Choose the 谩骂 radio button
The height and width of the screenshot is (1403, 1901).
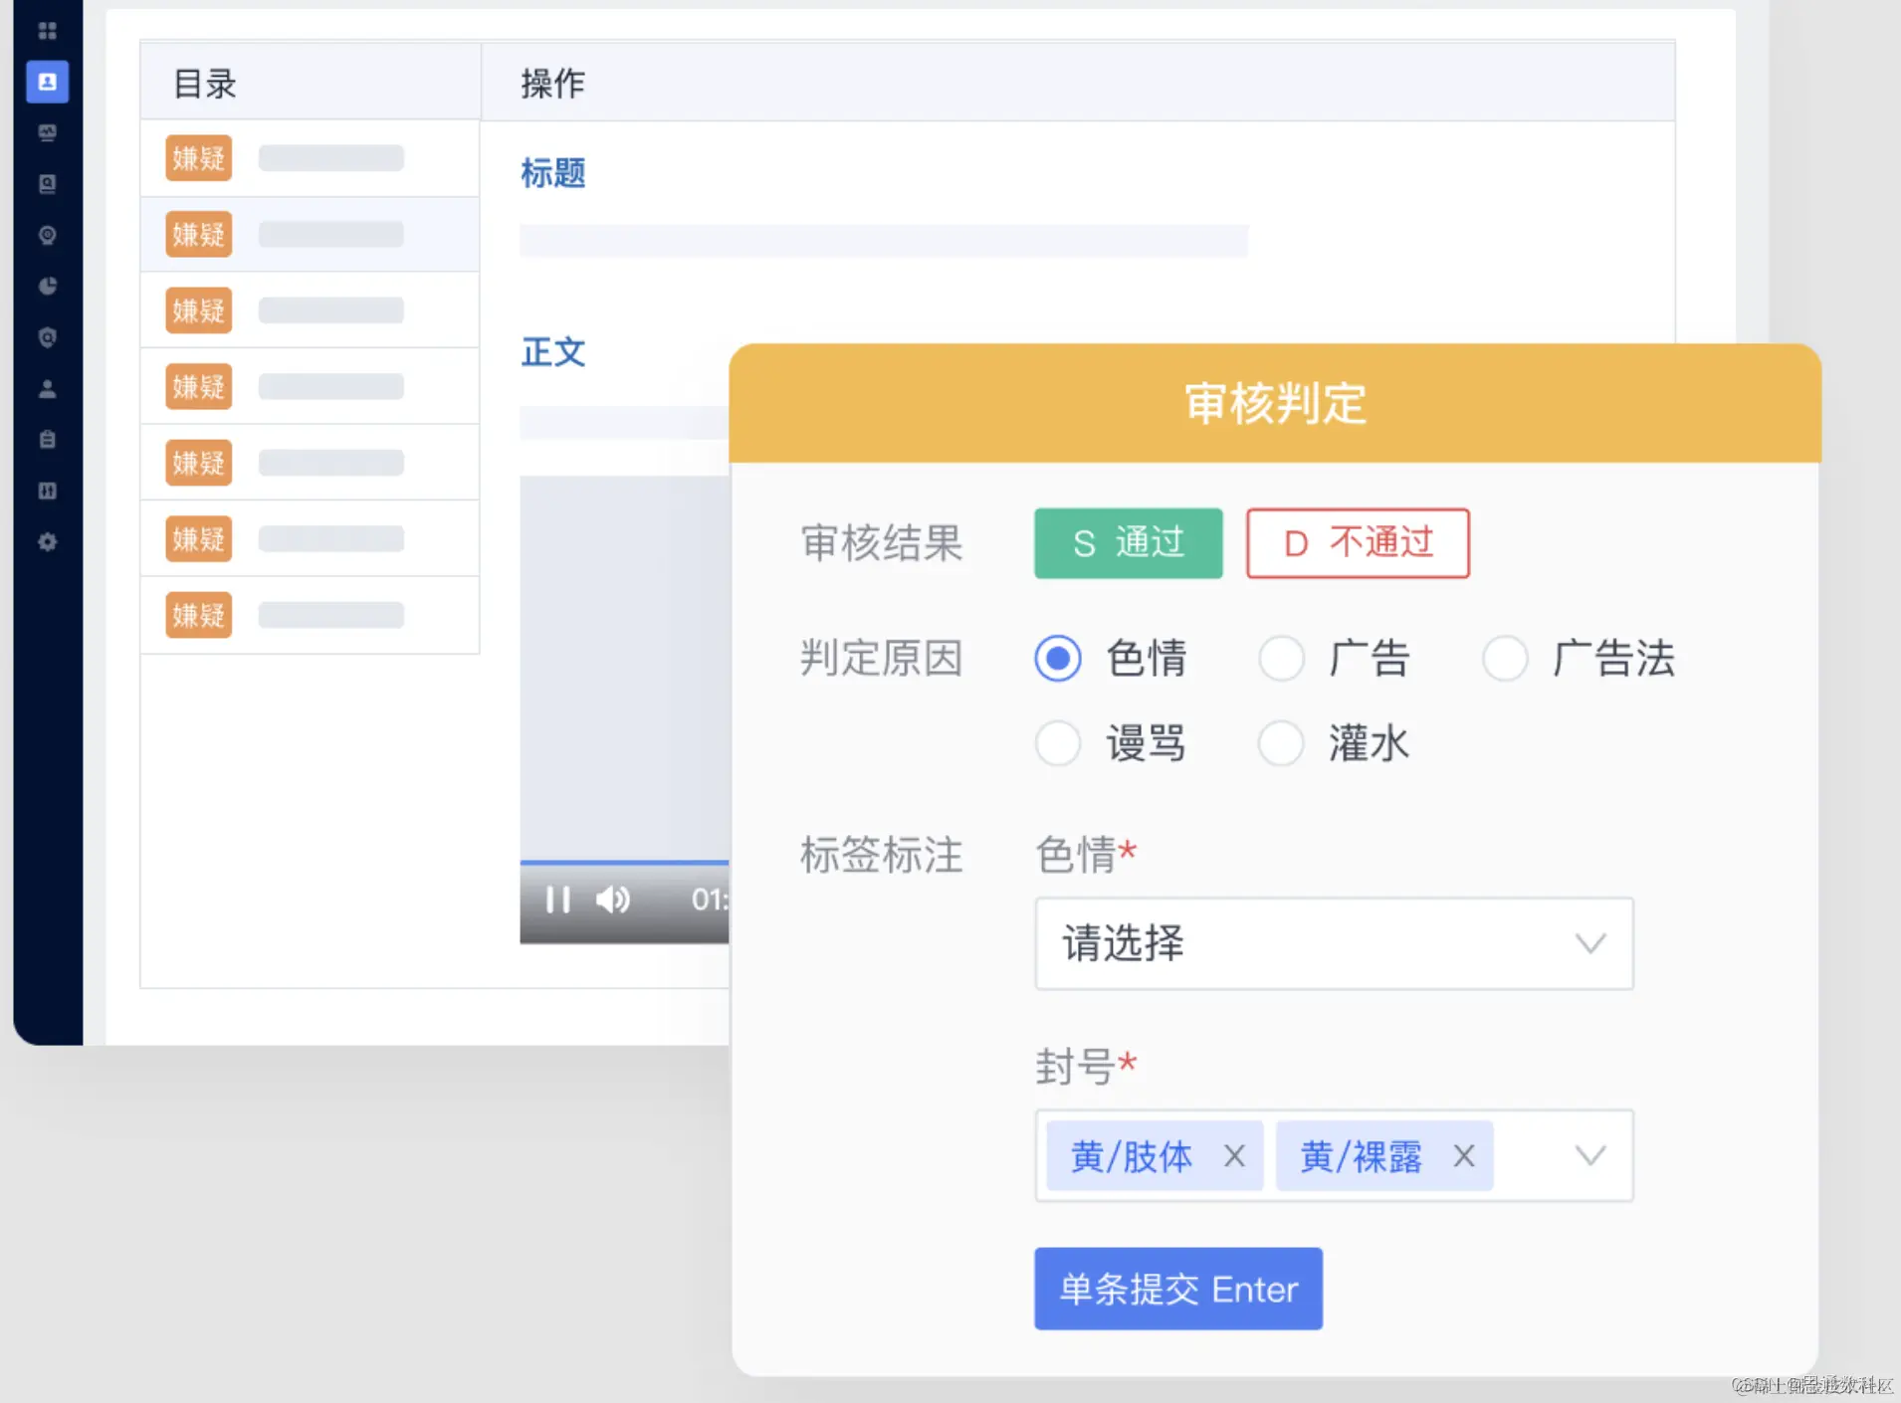1057,743
